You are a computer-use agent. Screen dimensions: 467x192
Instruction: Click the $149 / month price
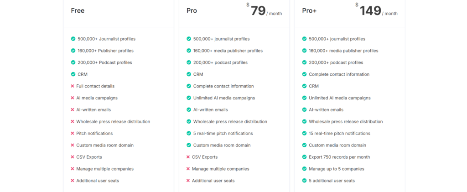pos(376,10)
